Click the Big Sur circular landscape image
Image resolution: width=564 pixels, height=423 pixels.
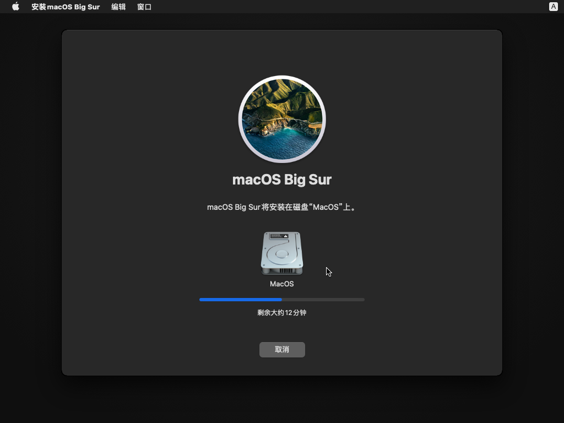click(x=282, y=119)
